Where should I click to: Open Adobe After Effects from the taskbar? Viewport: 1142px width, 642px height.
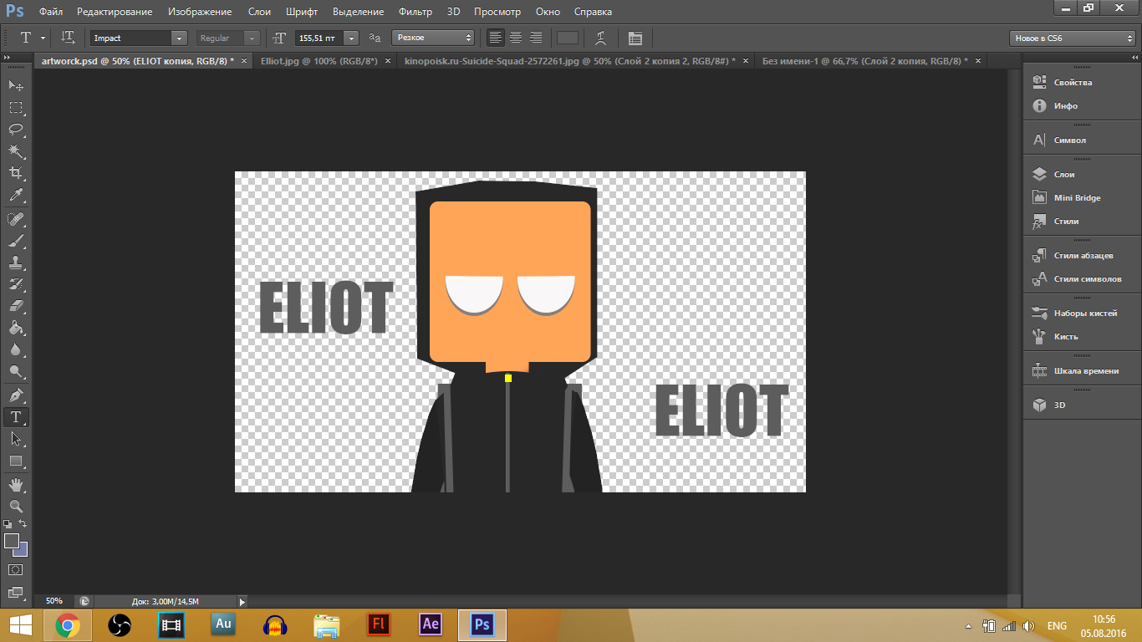point(431,624)
